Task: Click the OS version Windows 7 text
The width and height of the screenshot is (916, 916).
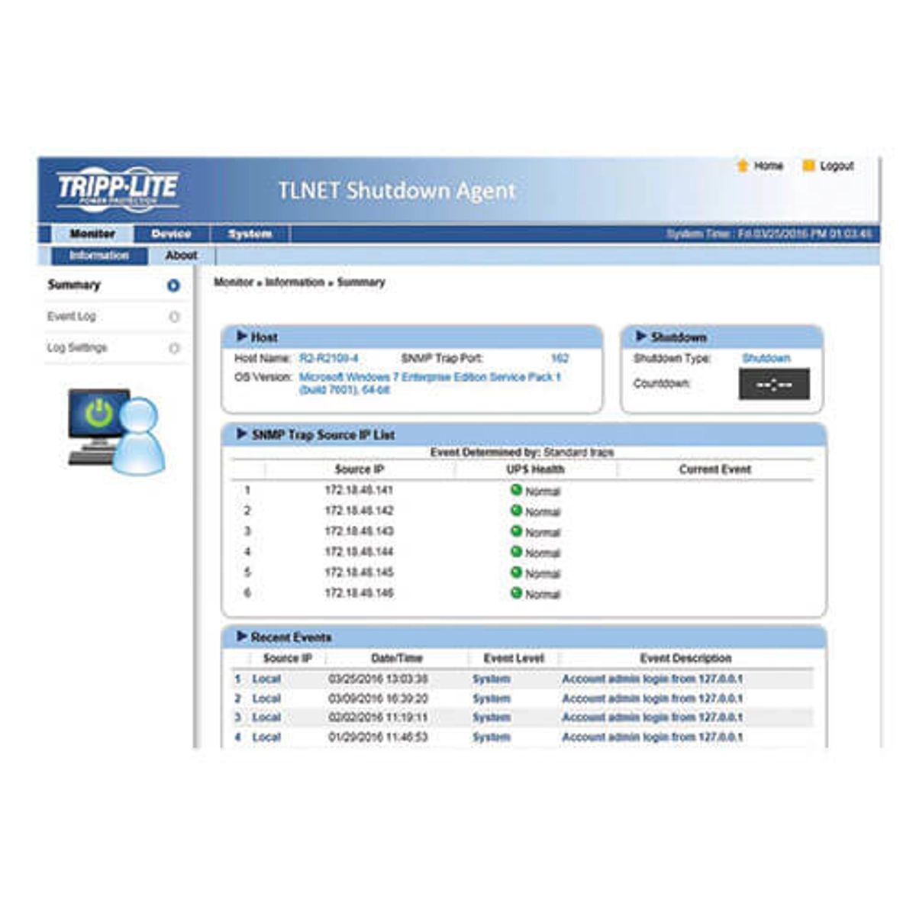Action: pyautogui.click(x=430, y=383)
